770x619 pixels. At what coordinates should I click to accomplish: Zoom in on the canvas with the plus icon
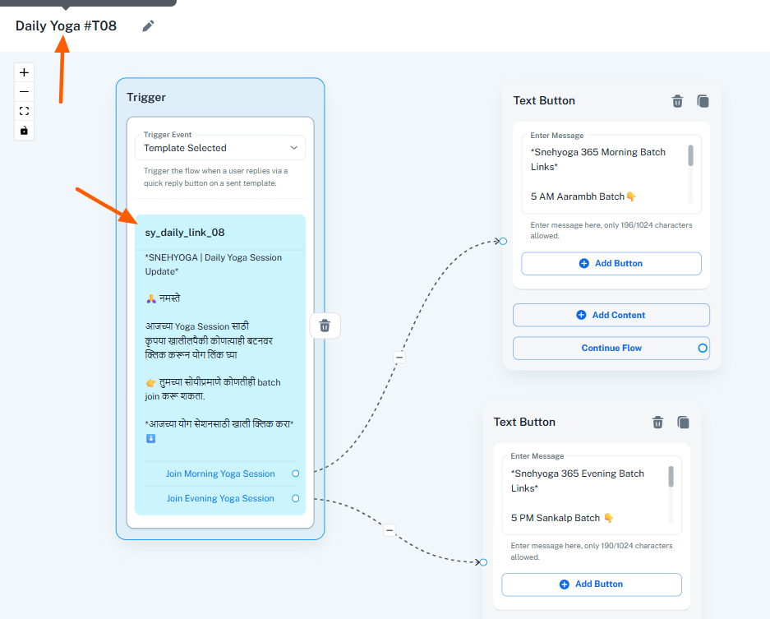click(24, 72)
